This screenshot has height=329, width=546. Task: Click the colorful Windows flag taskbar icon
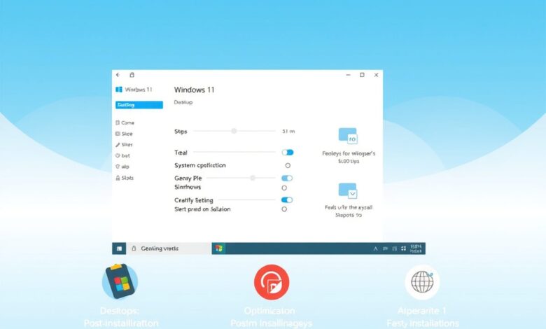pyautogui.click(x=218, y=248)
